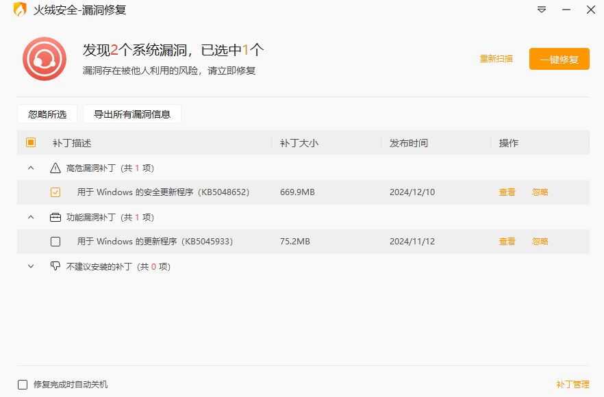Click the 重新扫描 link
The width and height of the screenshot is (604, 397).
pyautogui.click(x=496, y=60)
